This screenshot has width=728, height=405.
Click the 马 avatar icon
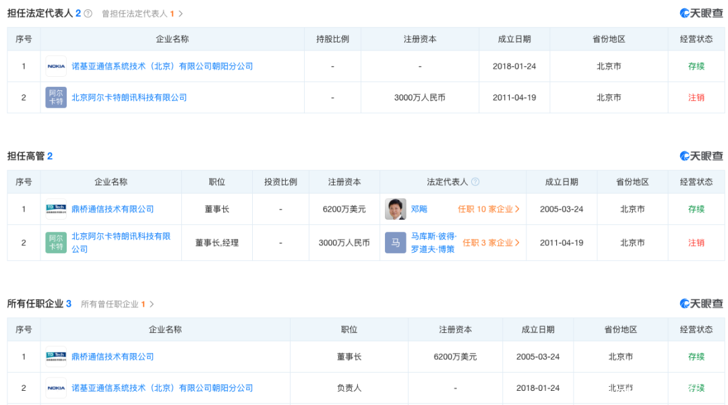click(x=396, y=243)
